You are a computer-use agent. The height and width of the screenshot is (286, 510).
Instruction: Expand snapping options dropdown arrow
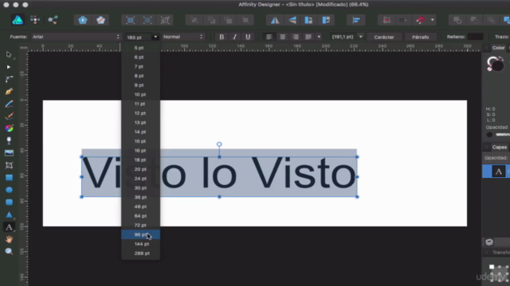click(432, 20)
